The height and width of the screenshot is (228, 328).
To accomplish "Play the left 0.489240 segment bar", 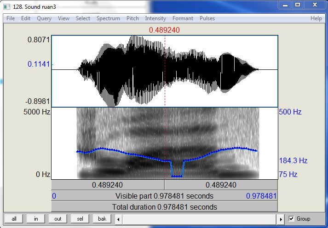I will (x=108, y=185).
